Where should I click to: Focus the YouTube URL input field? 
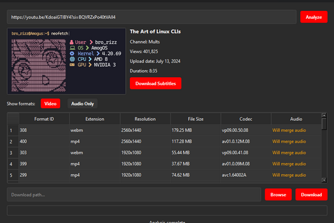coord(152,17)
